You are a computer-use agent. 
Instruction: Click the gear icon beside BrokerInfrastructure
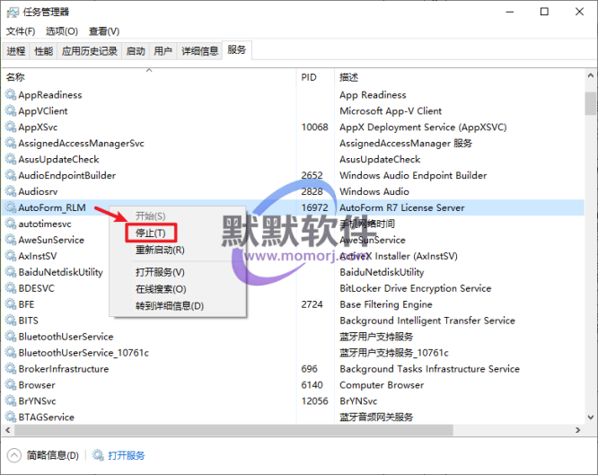(x=11, y=369)
